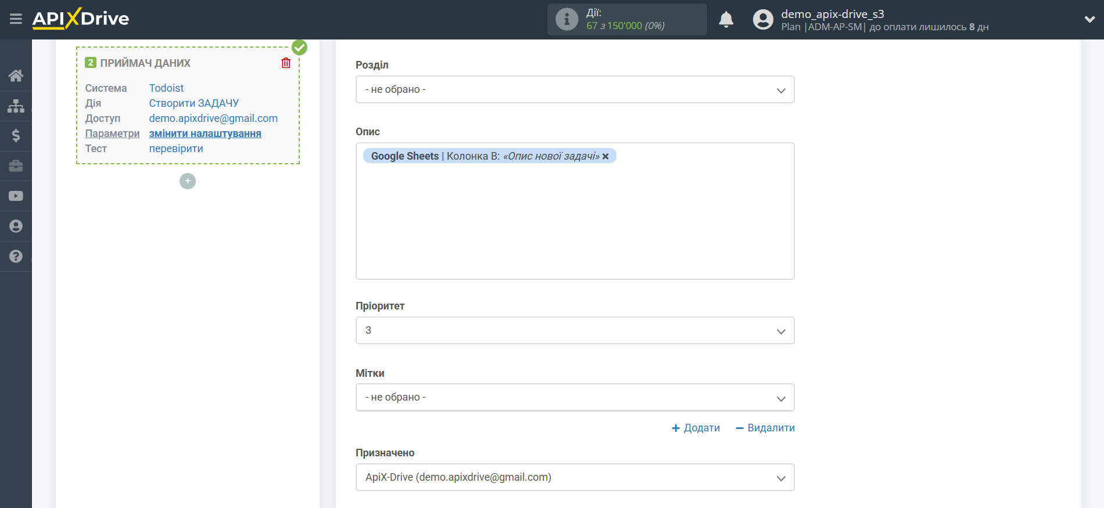Click the demo.apixdrive@gmail.com access link
The width and height of the screenshot is (1104, 508).
pos(213,118)
